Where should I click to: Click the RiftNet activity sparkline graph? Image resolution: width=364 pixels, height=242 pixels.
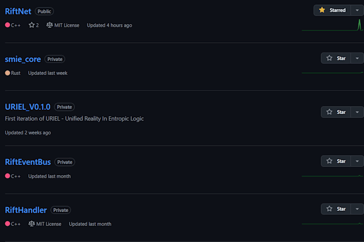(332, 26)
